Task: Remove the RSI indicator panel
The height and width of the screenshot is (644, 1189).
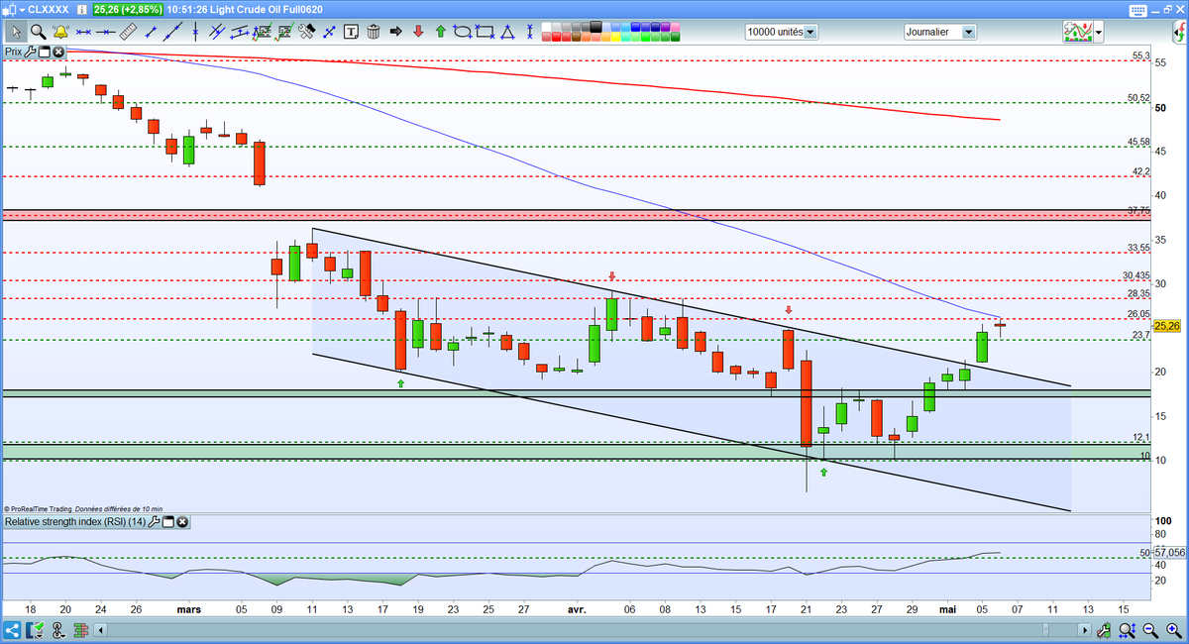Action: 182,521
